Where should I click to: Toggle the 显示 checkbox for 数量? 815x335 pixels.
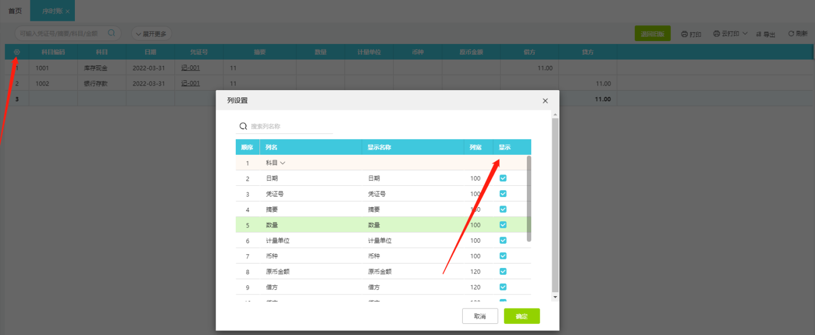point(503,225)
